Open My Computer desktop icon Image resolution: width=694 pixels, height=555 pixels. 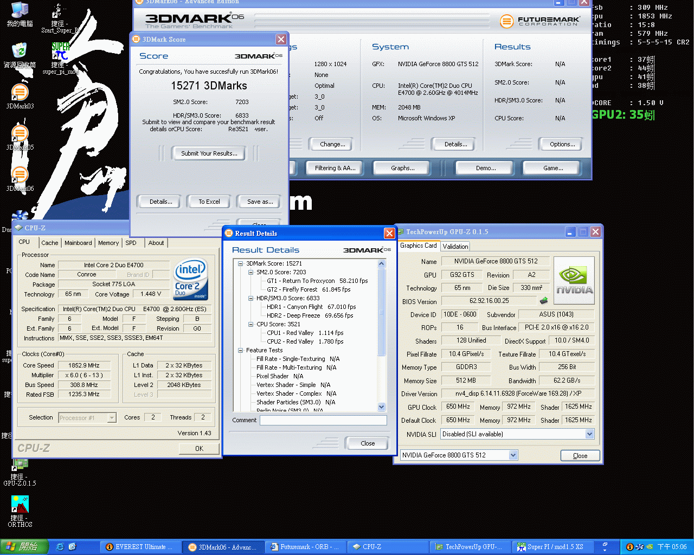coord(20,14)
